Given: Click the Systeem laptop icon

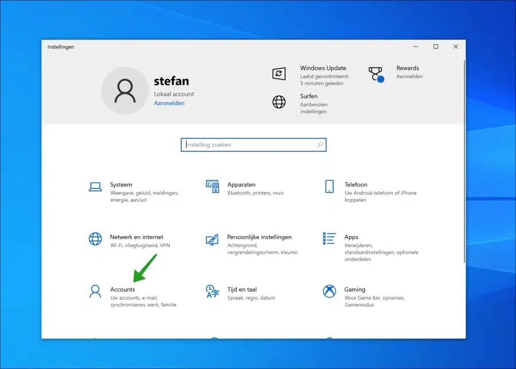Looking at the screenshot, I should click(x=95, y=187).
